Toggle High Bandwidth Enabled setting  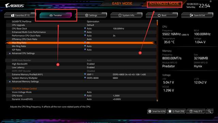[91, 64]
